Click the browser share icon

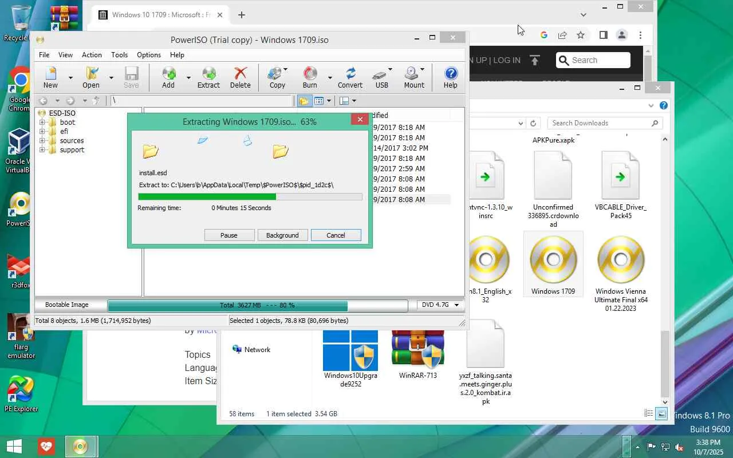(x=562, y=35)
